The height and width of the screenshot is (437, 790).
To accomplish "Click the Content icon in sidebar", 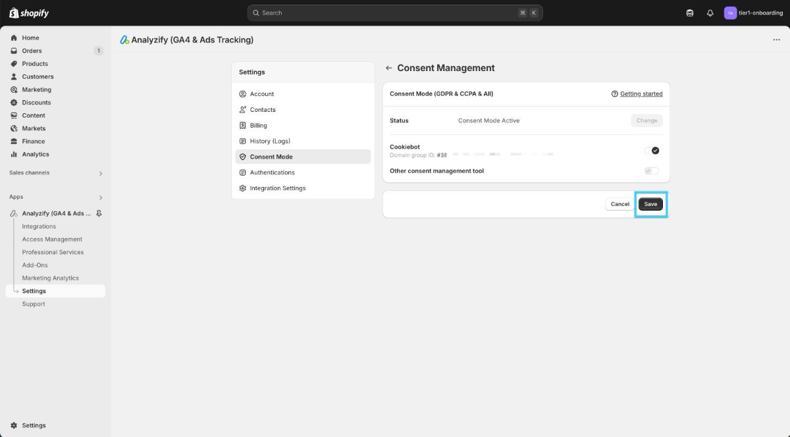I will tap(14, 115).
